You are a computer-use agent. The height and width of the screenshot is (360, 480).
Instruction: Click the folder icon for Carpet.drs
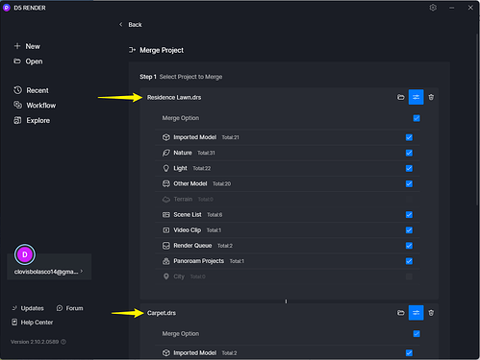click(x=401, y=313)
